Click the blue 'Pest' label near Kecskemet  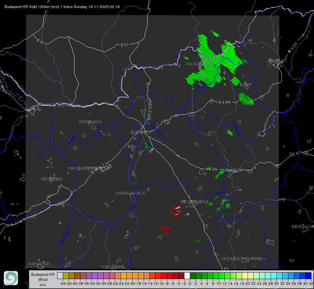point(221,193)
